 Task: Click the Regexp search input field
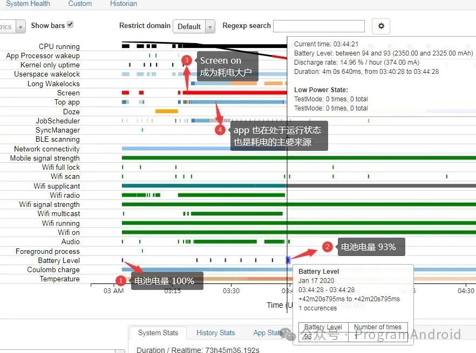coord(318,26)
